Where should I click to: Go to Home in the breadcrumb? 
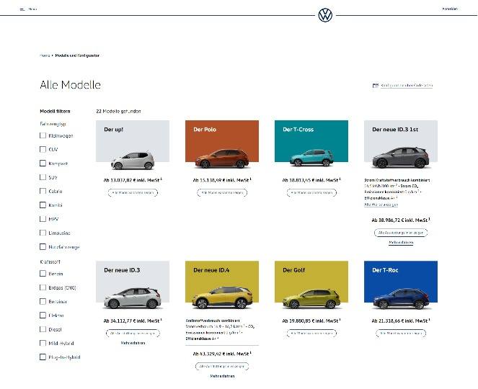pos(45,55)
